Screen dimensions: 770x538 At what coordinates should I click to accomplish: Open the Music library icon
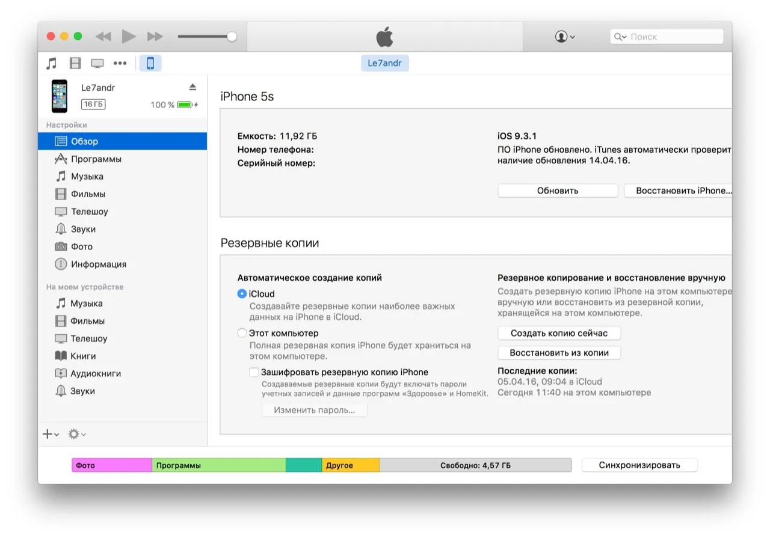52,63
